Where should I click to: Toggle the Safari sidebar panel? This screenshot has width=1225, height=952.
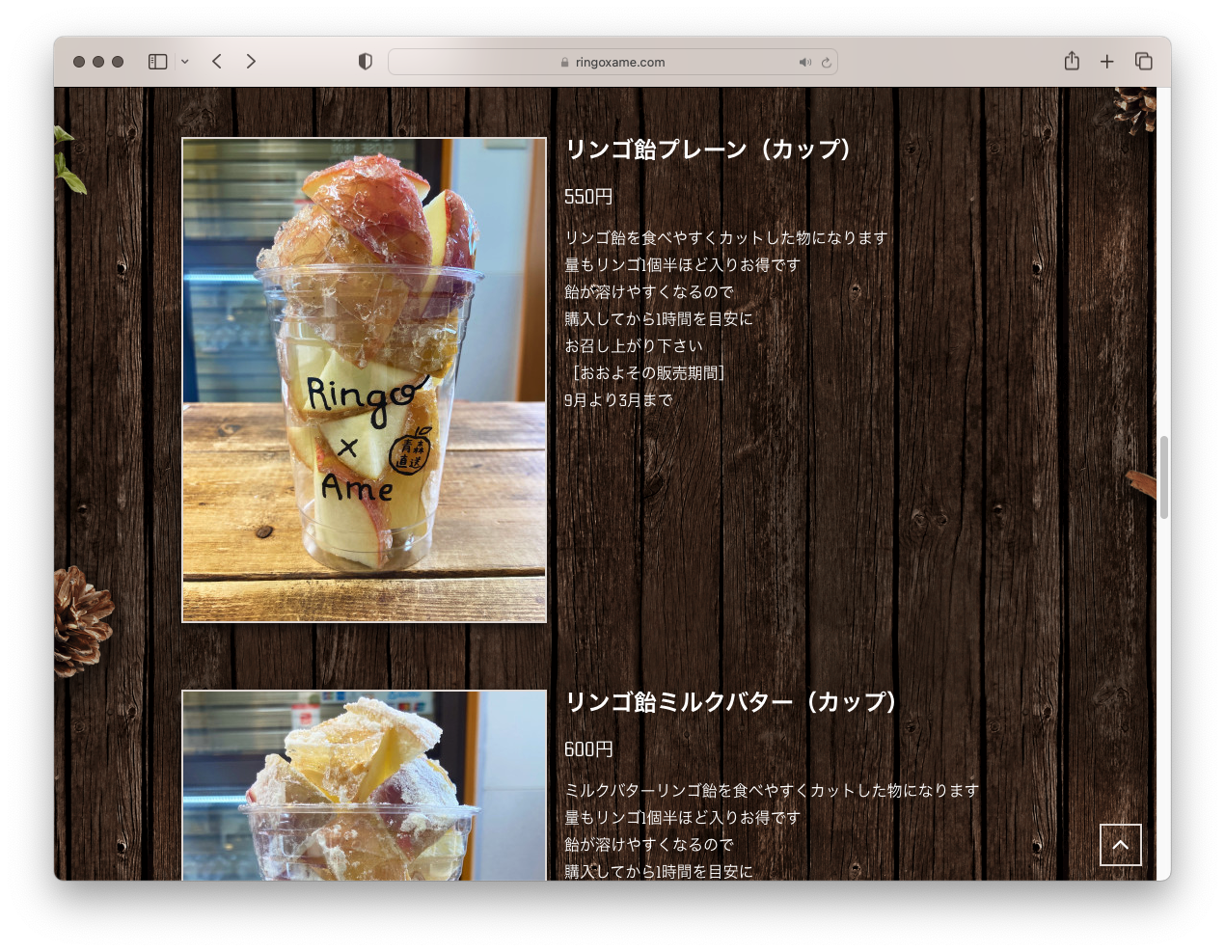pos(158,62)
